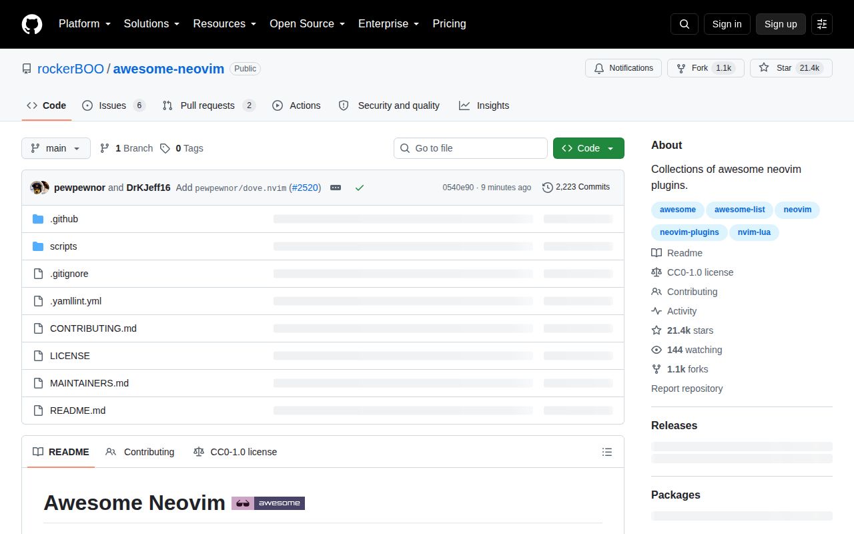Click the nvim-lua topic tag
854x534 pixels.
point(755,232)
